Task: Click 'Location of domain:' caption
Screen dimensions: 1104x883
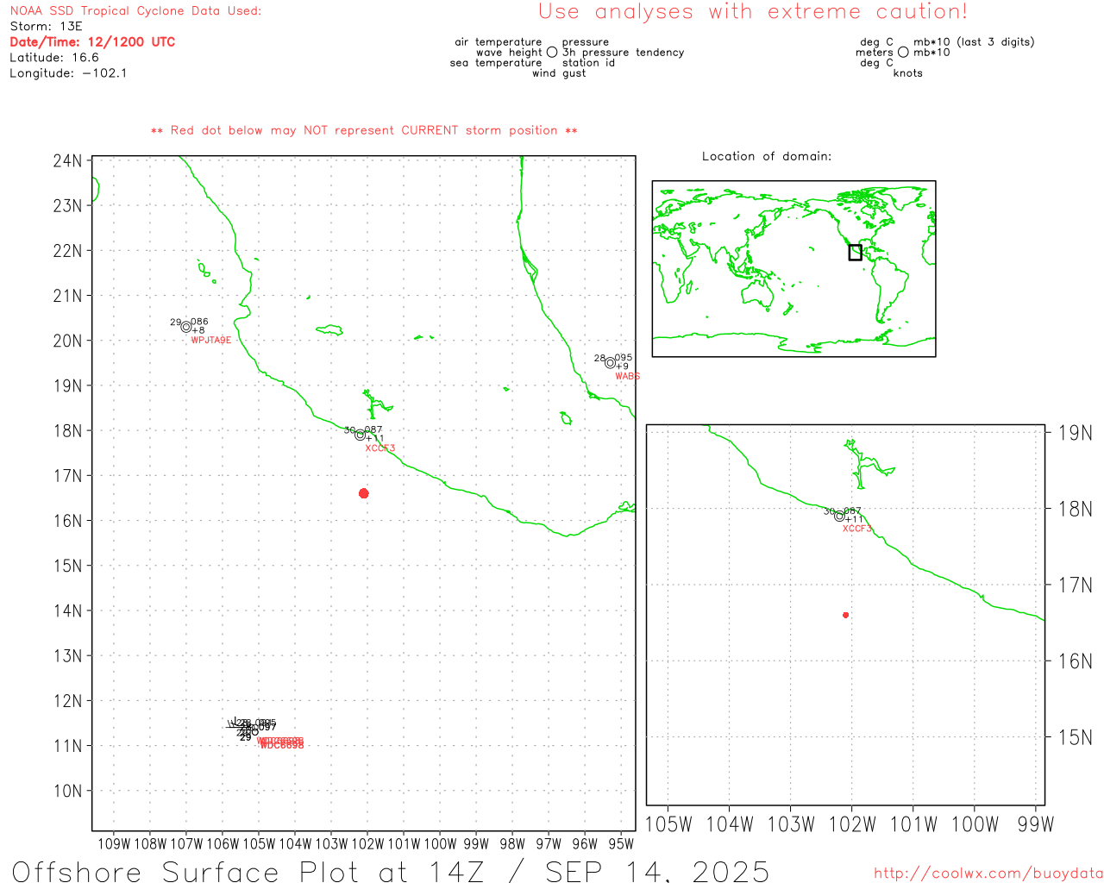Action: pyautogui.click(x=767, y=156)
